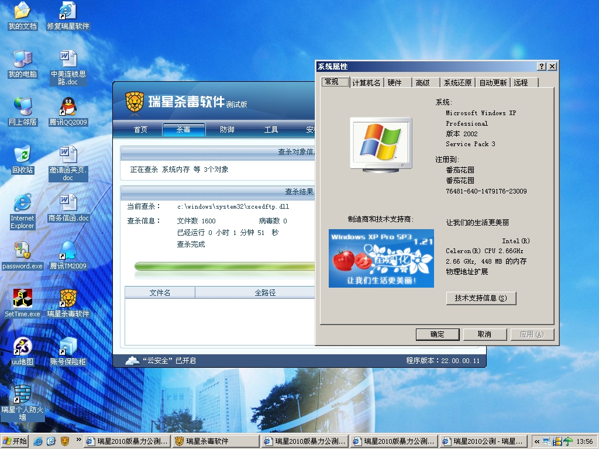Launch 腾讯TM2009 from the desktop

coord(68,256)
